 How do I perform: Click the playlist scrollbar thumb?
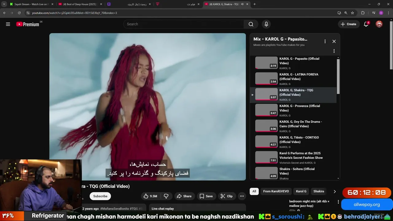pyautogui.click(x=338, y=76)
